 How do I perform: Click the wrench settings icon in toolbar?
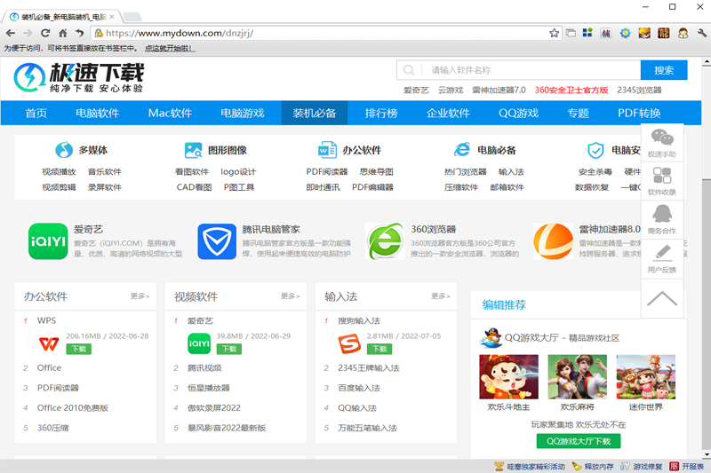(x=702, y=33)
